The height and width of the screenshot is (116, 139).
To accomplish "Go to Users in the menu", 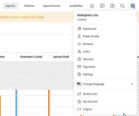I will click(x=105, y=51).
